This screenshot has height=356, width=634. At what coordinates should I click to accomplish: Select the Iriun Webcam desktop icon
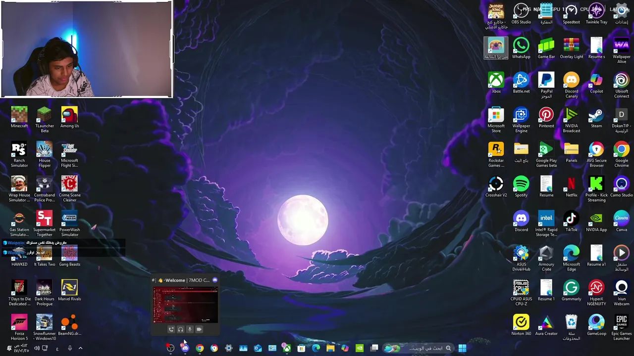pos(621,293)
